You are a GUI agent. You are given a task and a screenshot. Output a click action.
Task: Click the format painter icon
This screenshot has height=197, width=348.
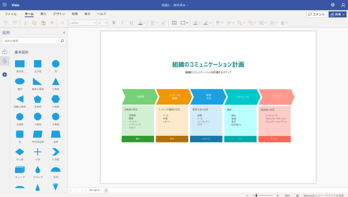(x=52, y=23)
